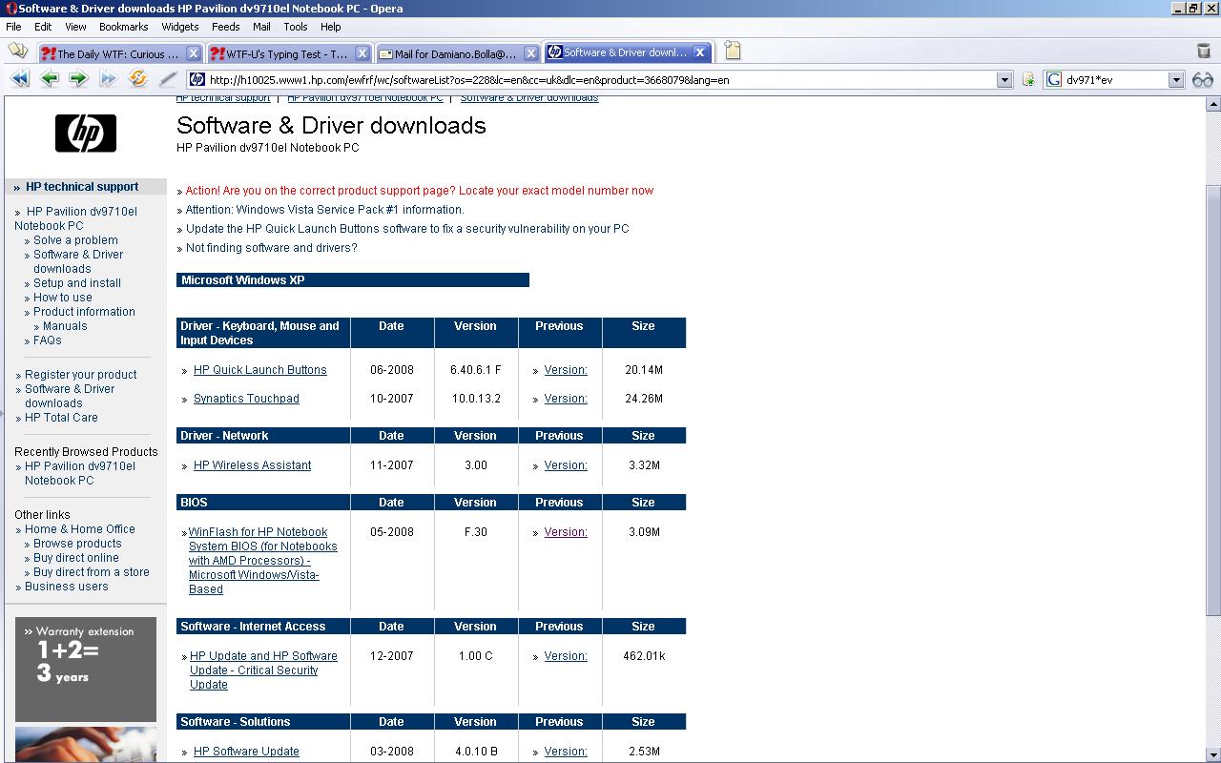Click the Warranty extension 1+2=3 years banner
1221x763 pixels.
[x=86, y=670]
